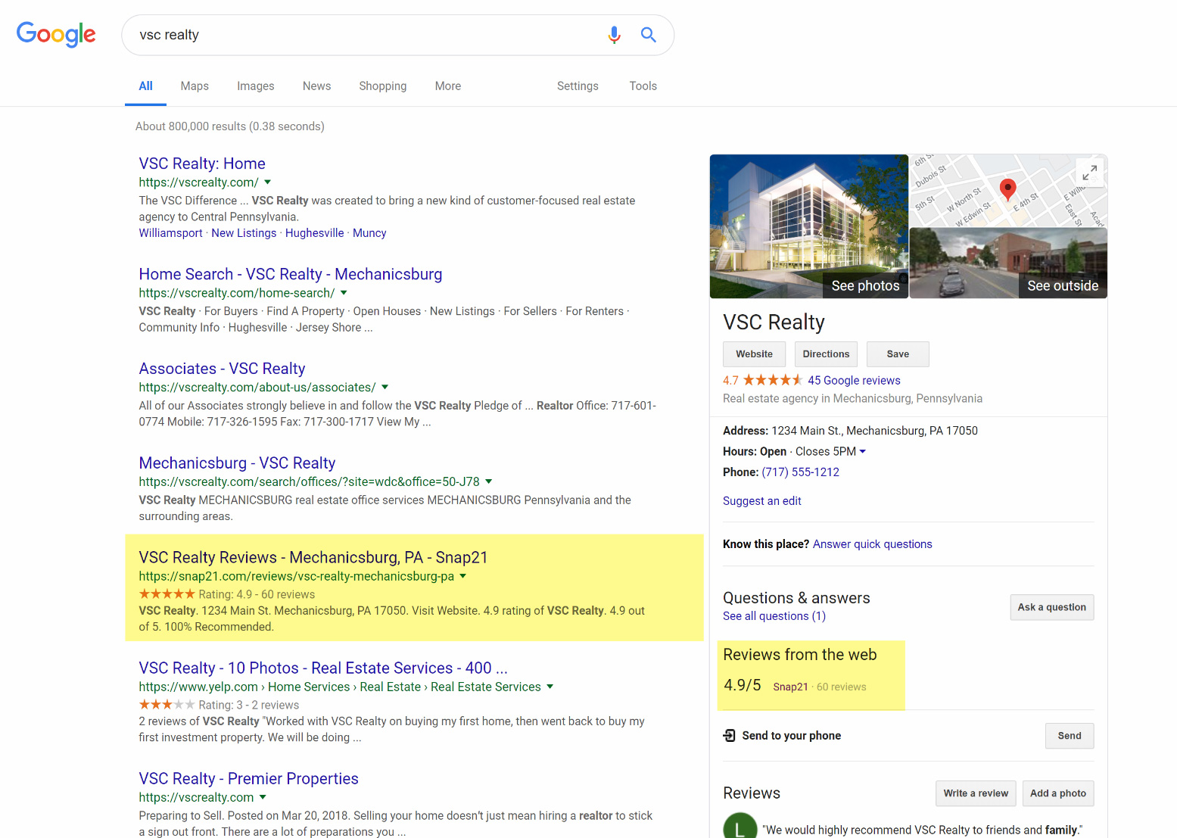Click the Hughesville sitelink
1177x838 pixels.
[314, 233]
